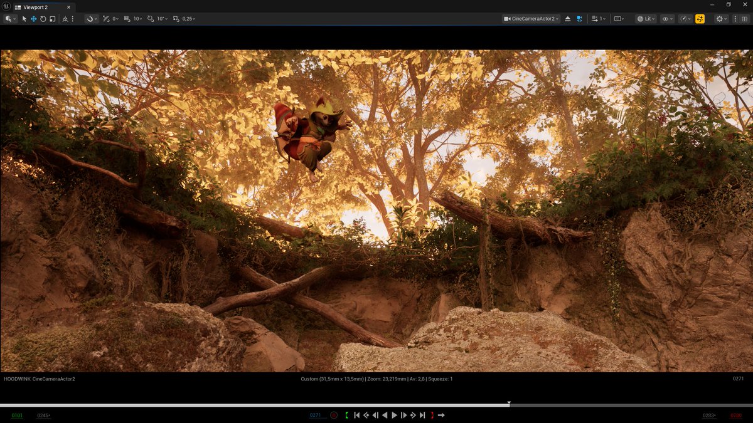The width and height of the screenshot is (753, 423).
Task: Step back one frame
Action: click(375, 415)
